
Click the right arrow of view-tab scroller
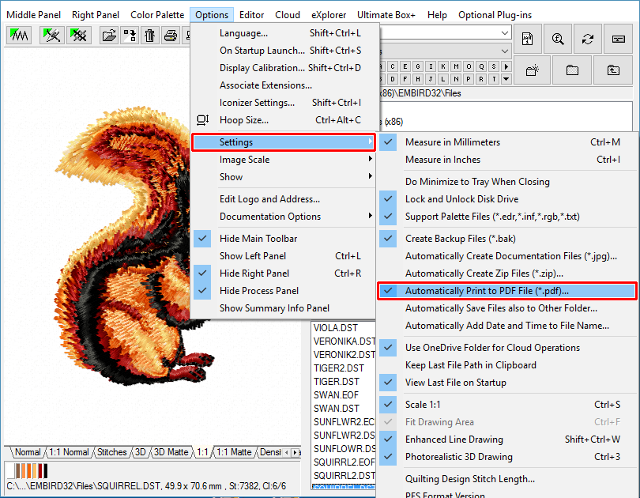[295, 452]
